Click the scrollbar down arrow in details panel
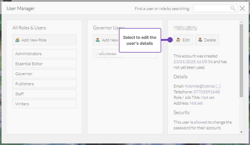The height and width of the screenshot is (145, 250). 241,132
